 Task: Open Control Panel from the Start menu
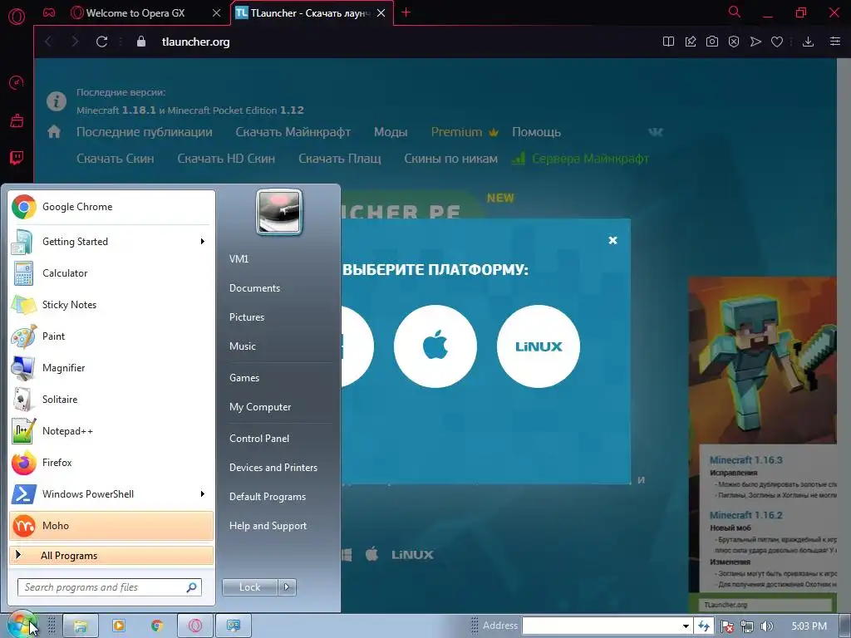coord(259,439)
